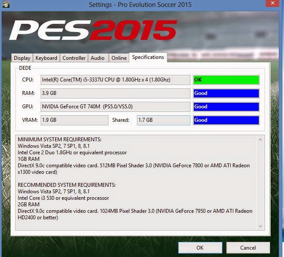This screenshot has height=257, width=284.
Task: Click the blue Good GPU status bar
Action: tap(226, 107)
